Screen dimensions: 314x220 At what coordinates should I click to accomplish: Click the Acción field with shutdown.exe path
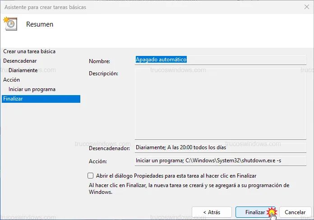[220, 160]
